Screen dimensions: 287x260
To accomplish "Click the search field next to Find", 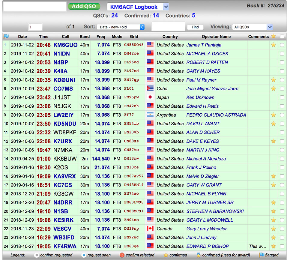I will pos(168,26).
